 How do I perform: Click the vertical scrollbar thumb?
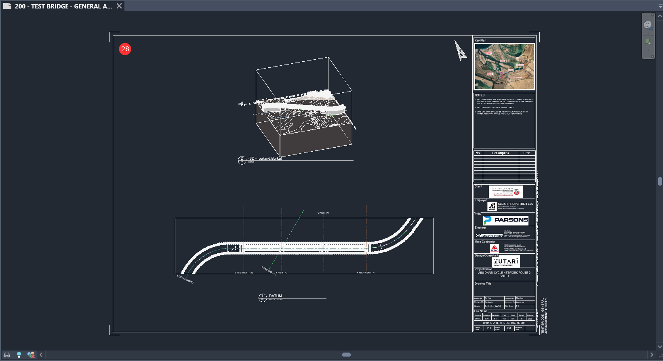(x=660, y=181)
